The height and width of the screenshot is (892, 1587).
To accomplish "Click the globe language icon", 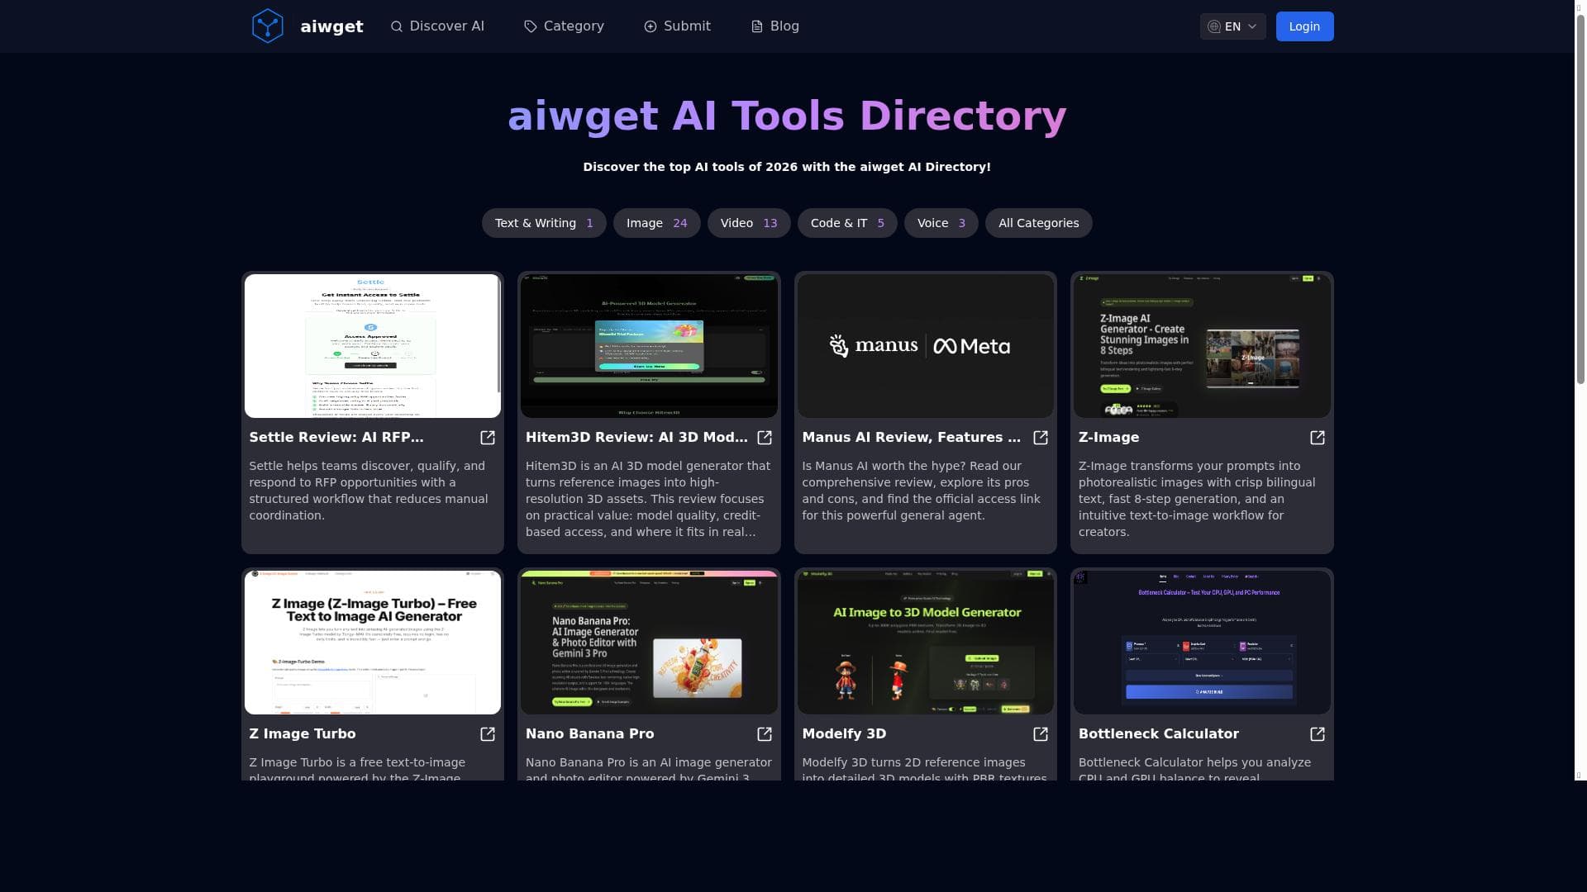I will pyautogui.click(x=1214, y=26).
